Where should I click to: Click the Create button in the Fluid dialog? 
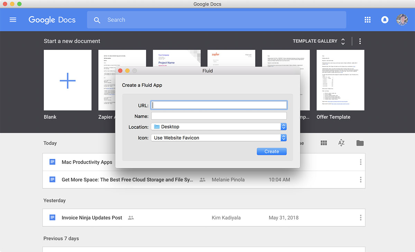click(271, 151)
